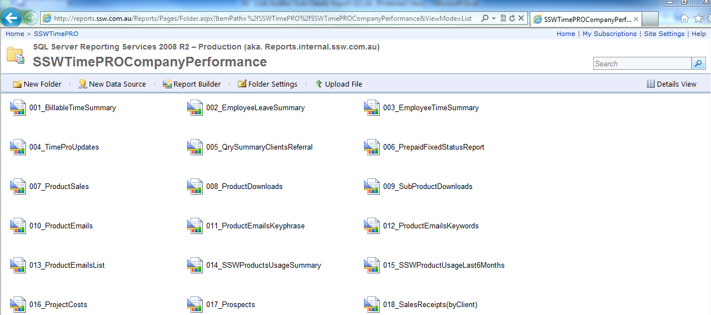Image resolution: width=711 pixels, height=315 pixels.
Task: Click the 015_SSWProductUsageLast6Months report icon
Action: pyautogui.click(x=372, y=265)
